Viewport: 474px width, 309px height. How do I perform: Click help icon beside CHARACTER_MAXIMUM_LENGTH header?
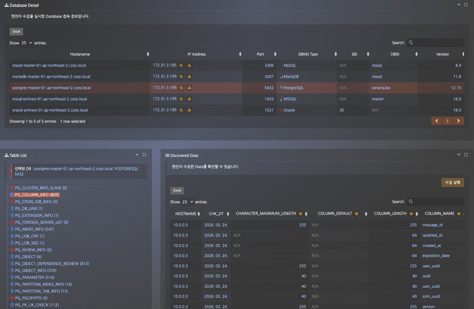300,214
